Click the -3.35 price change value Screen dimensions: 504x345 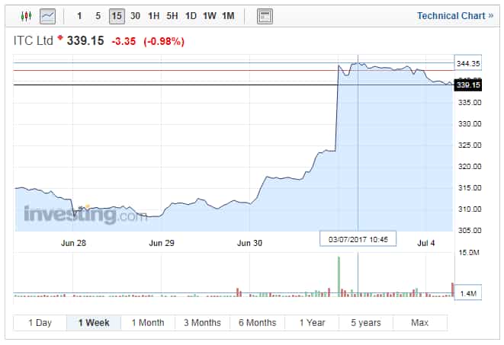[x=124, y=41]
